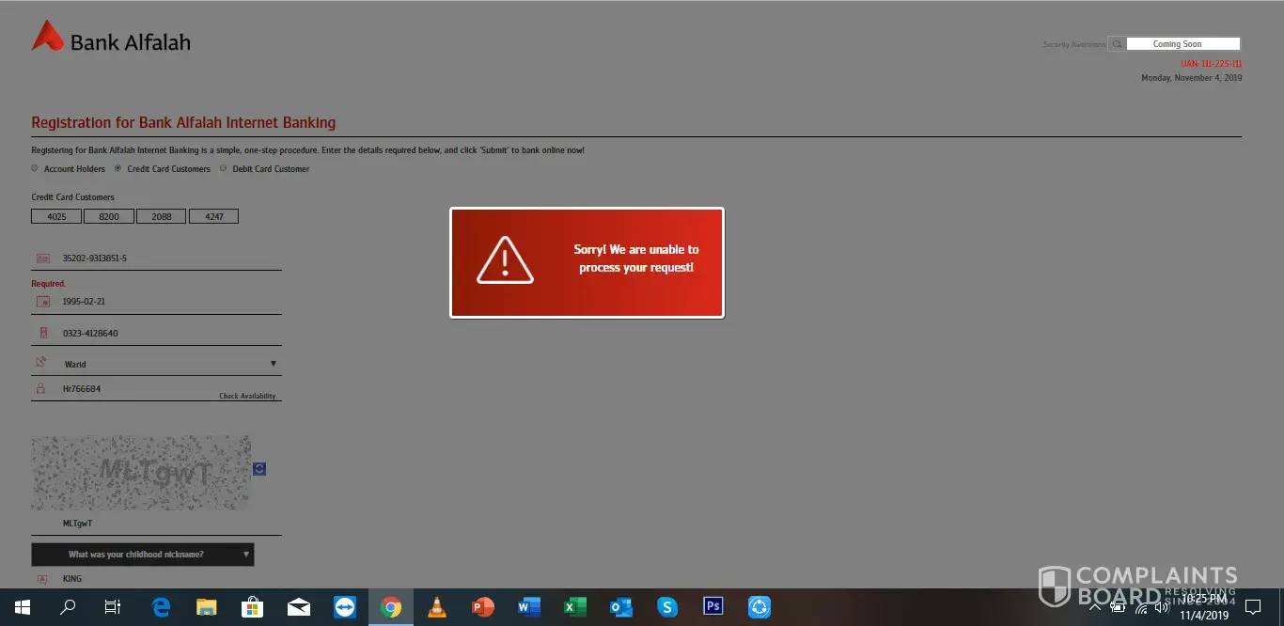Image resolution: width=1284 pixels, height=626 pixels.
Task: Click the icon beside the KING answer
Action: point(41,579)
